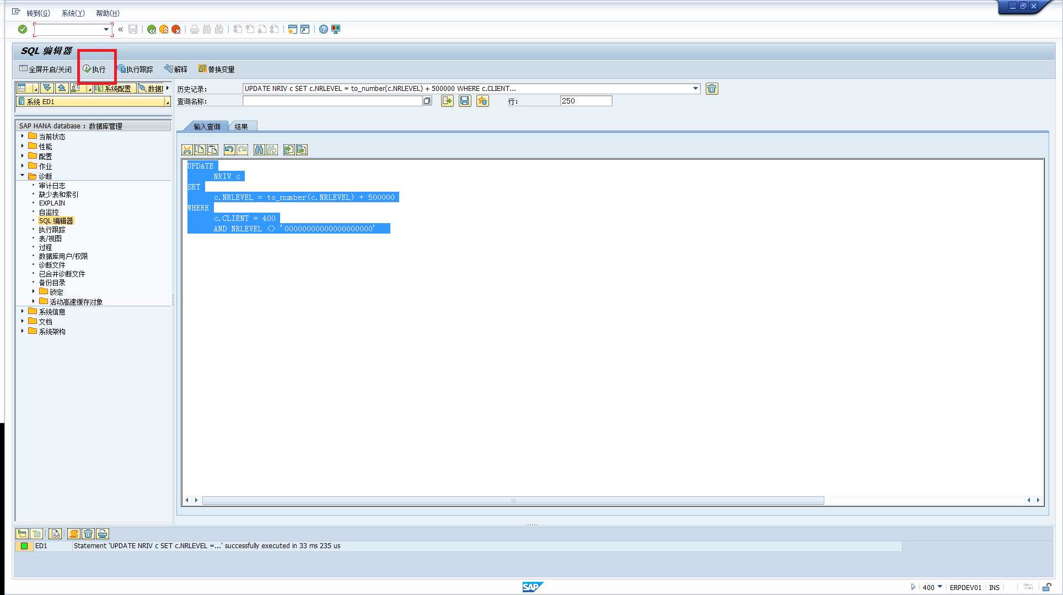Select SQL 编辑器 in the tree

pyautogui.click(x=56, y=221)
